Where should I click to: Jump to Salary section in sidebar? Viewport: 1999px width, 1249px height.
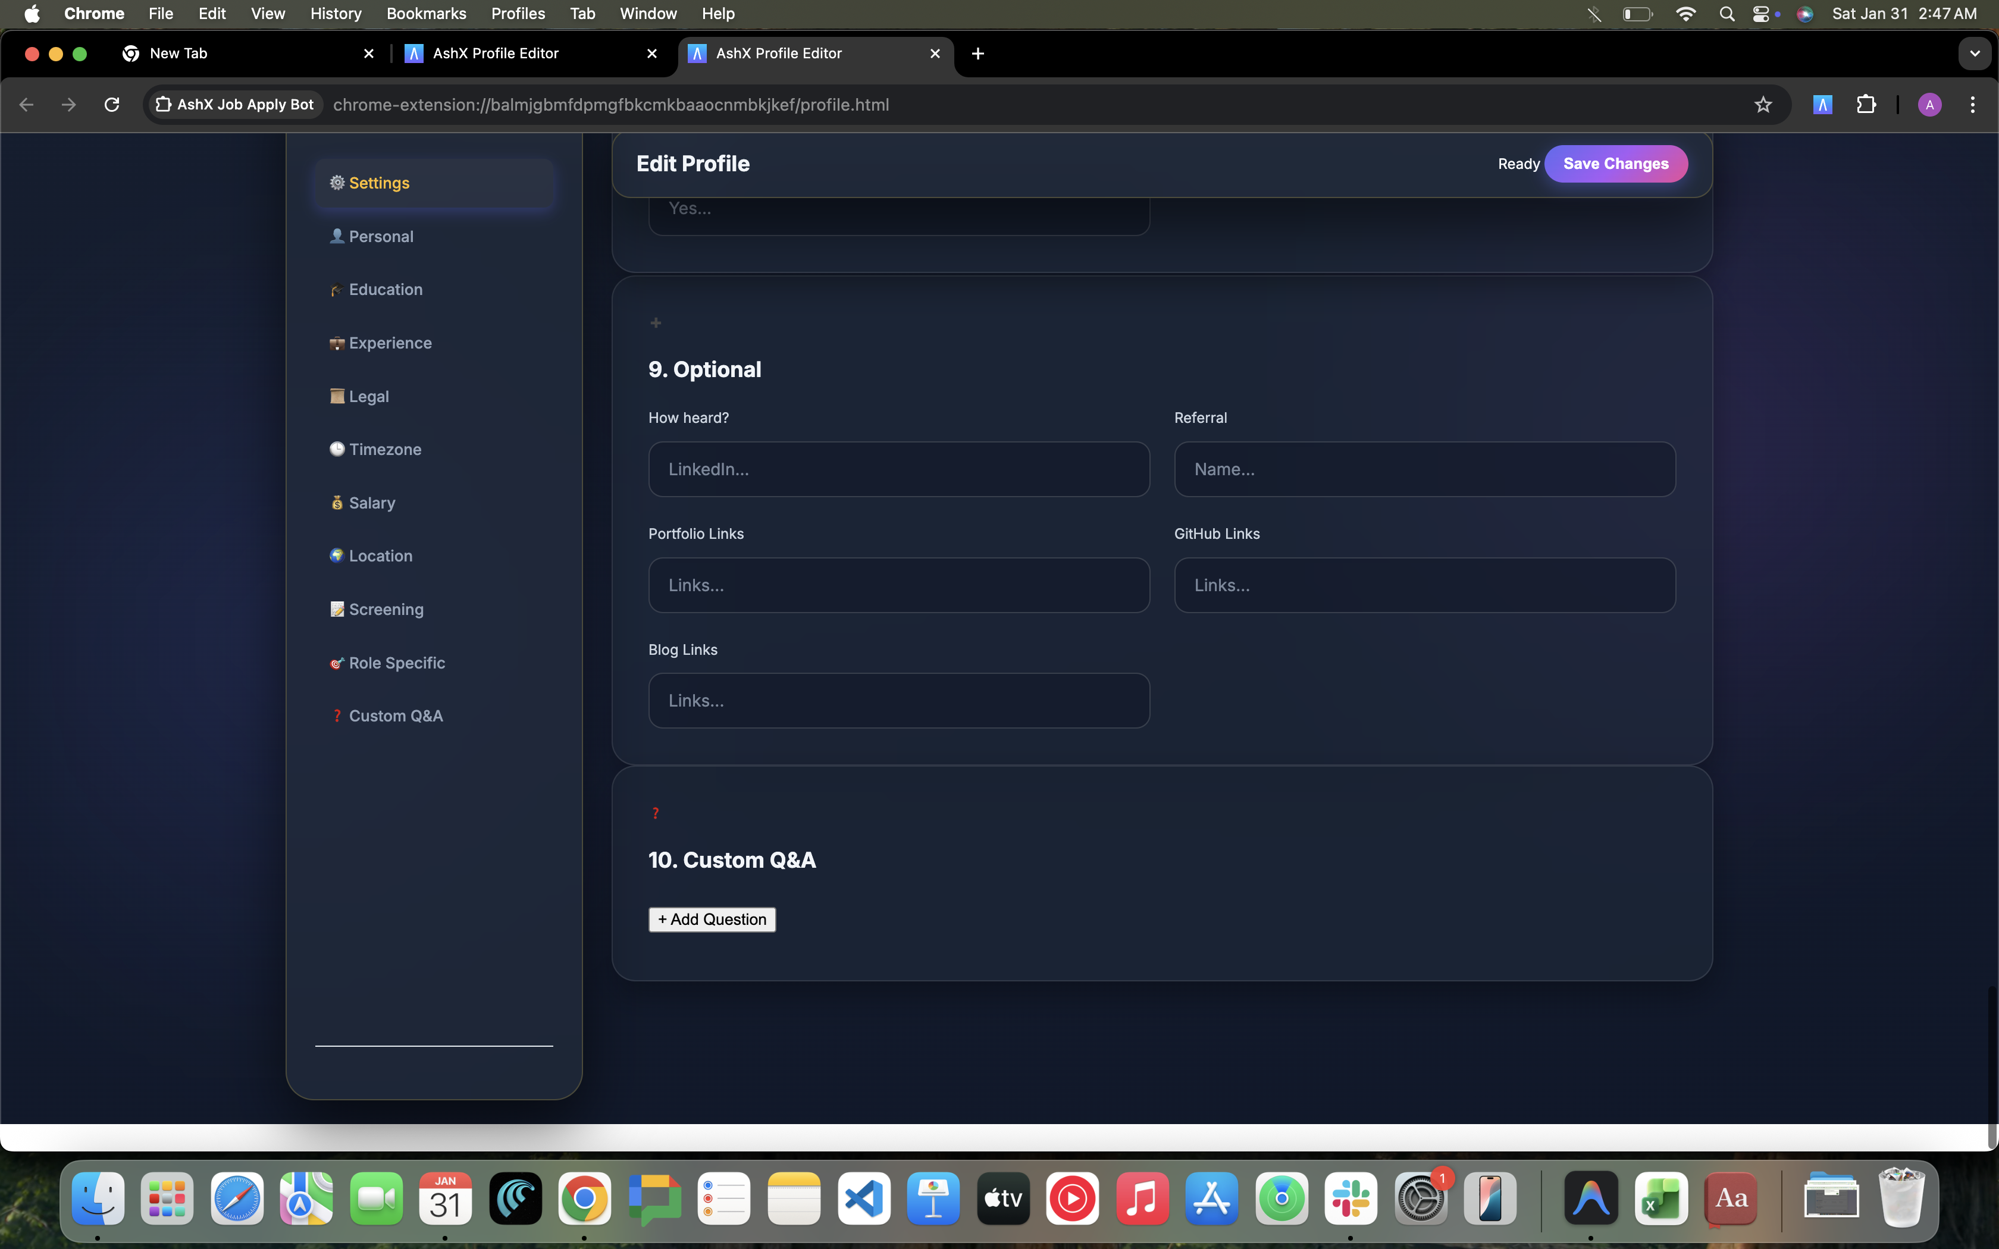point(434,503)
